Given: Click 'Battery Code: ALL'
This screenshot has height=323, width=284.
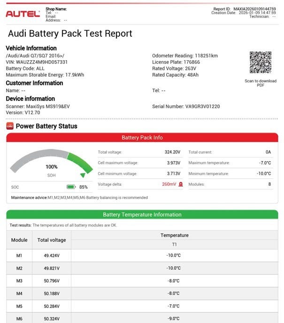Looking at the screenshot, I should pyautogui.click(x=25, y=68).
